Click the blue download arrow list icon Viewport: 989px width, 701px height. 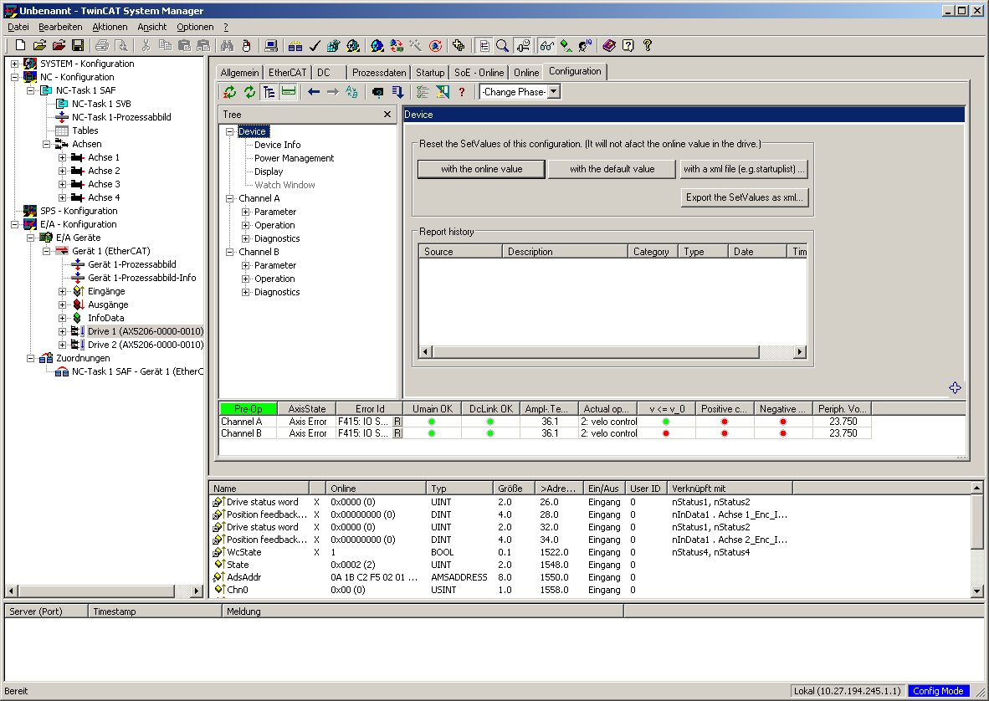(x=397, y=92)
